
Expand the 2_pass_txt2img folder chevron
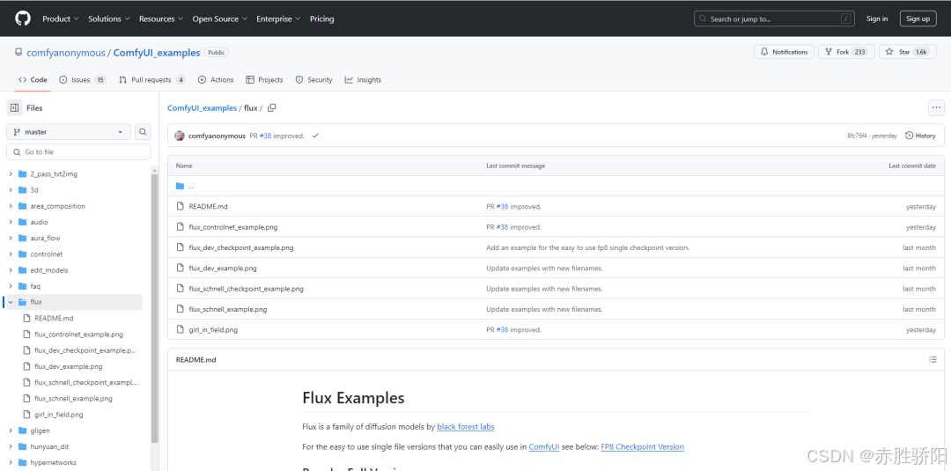tap(11, 174)
